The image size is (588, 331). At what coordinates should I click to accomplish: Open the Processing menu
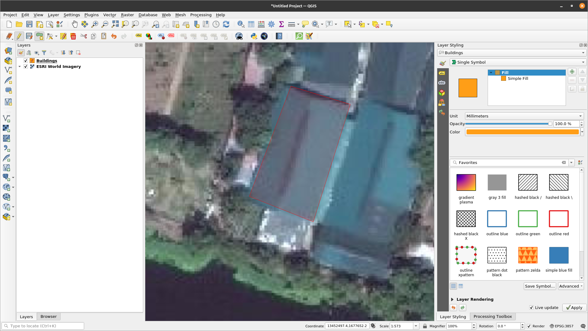pos(200,15)
